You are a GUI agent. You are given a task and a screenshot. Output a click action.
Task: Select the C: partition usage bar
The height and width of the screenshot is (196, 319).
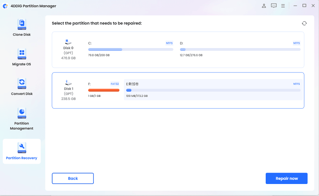[x=131, y=50]
